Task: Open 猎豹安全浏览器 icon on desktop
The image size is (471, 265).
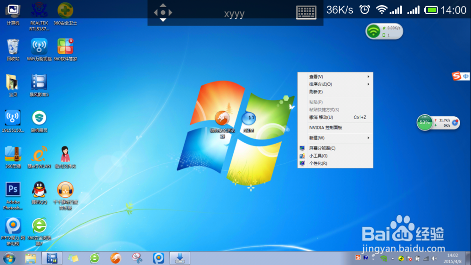Action: click(222, 125)
